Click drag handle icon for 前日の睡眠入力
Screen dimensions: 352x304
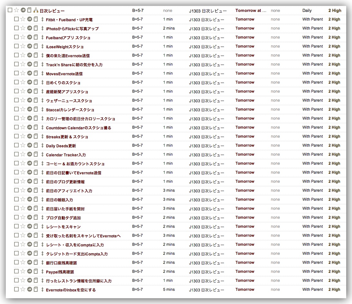click(42, 199)
